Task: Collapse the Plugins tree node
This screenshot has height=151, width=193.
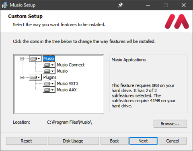Action: (x=22, y=77)
